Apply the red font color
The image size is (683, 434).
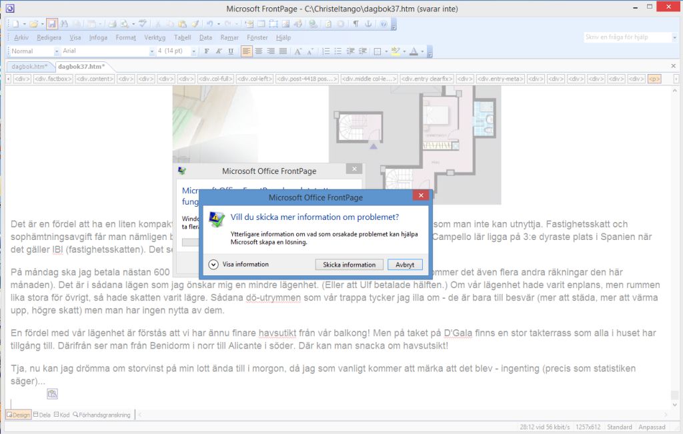[414, 51]
